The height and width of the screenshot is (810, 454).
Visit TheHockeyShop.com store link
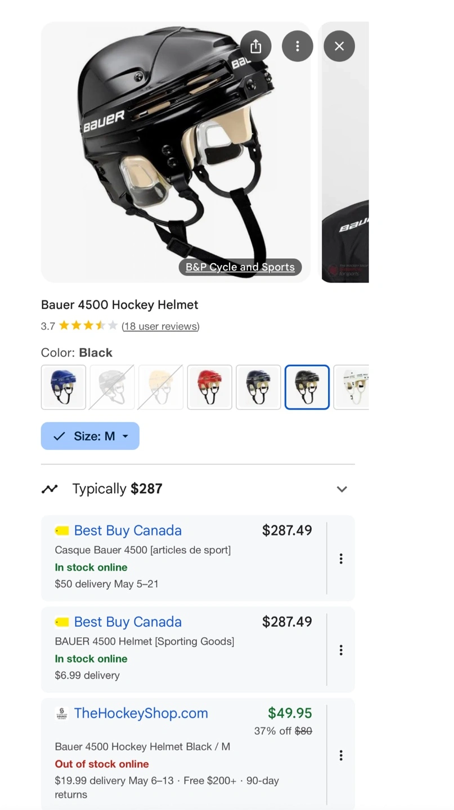(141, 713)
